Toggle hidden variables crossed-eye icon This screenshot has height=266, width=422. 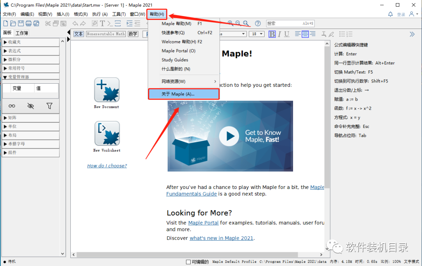tap(31, 106)
